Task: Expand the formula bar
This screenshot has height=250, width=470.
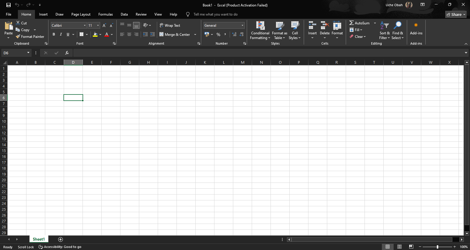Action: (x=466, y=53)
